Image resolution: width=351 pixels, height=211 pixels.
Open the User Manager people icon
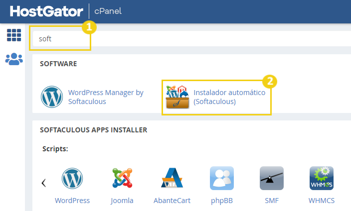click(14, 59)
